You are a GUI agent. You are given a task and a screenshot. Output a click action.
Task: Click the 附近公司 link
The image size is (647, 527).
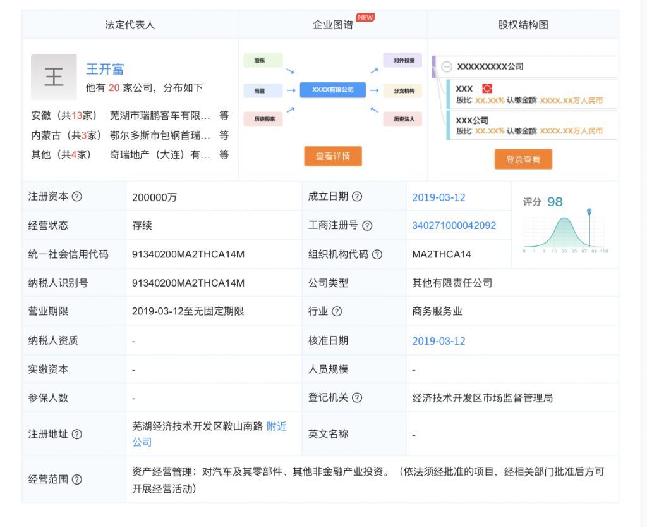(277, 427)
